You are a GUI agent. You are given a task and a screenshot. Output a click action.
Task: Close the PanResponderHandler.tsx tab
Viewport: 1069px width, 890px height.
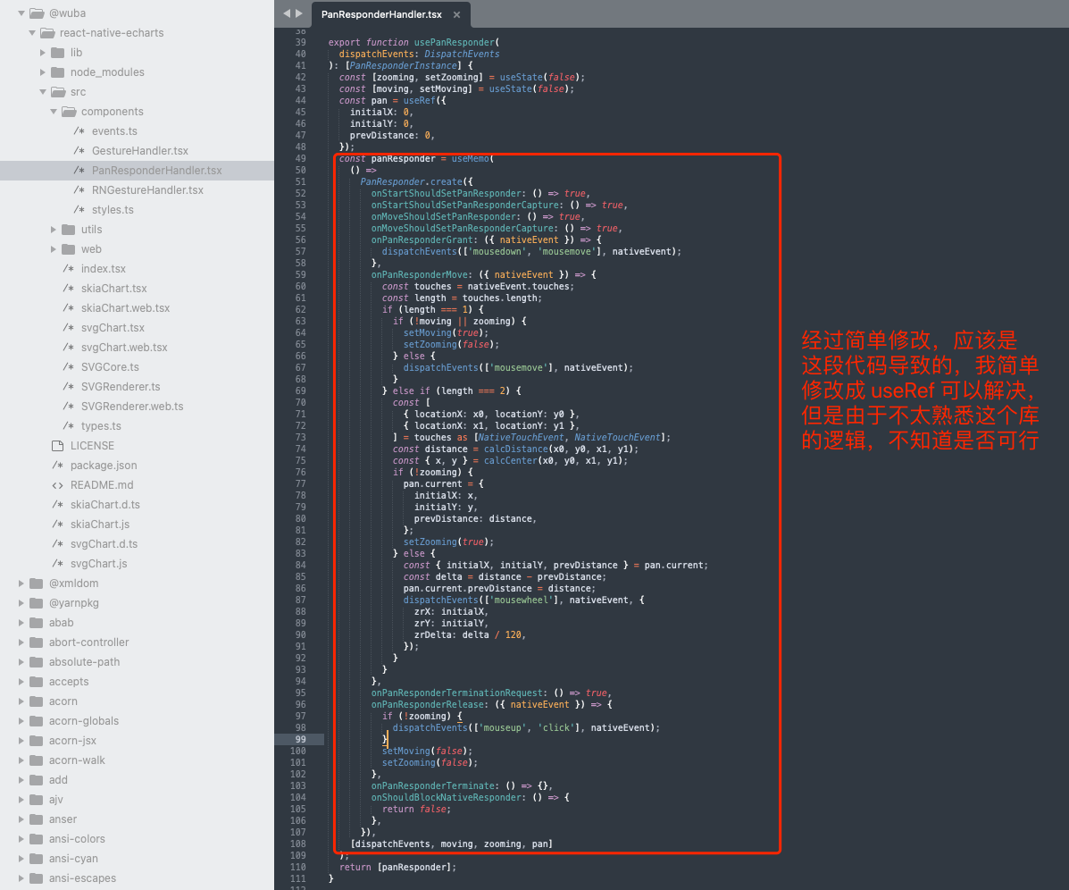[458, 13]
